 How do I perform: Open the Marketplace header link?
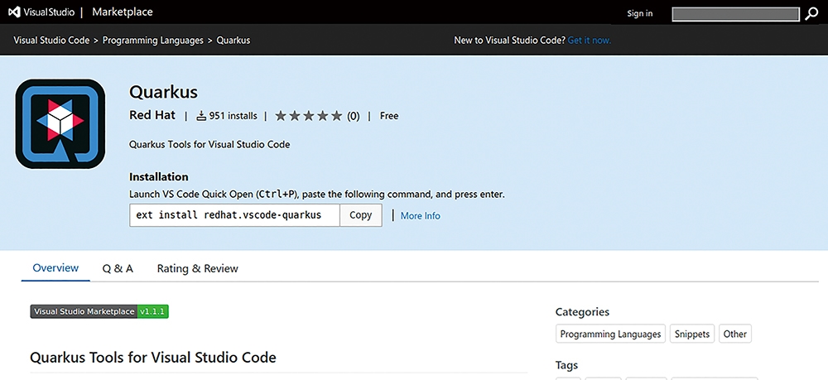(123, 12)
